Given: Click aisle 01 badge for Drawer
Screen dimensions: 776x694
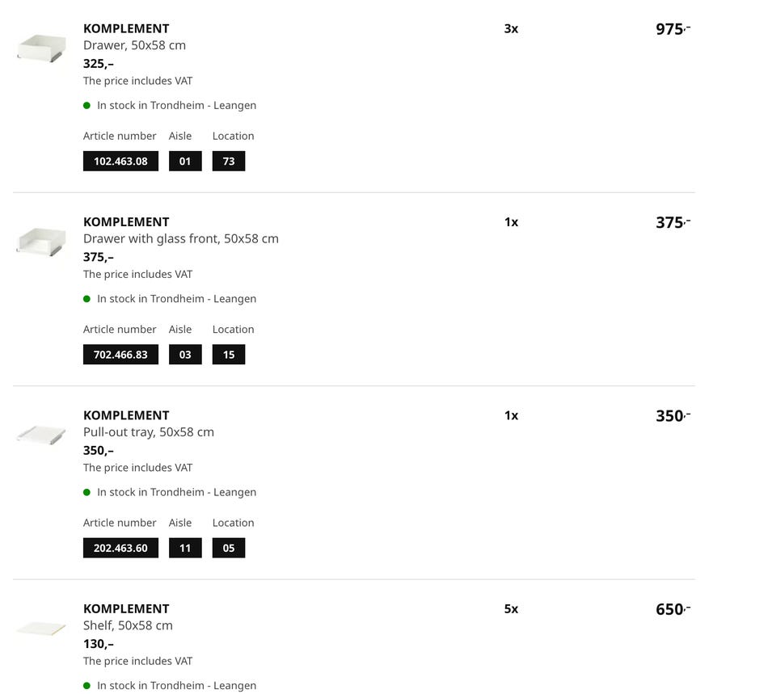Looking at the screenshot, I should [185, 161].
